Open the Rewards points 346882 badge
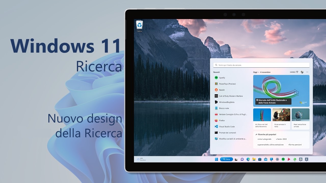 [294, 72]
